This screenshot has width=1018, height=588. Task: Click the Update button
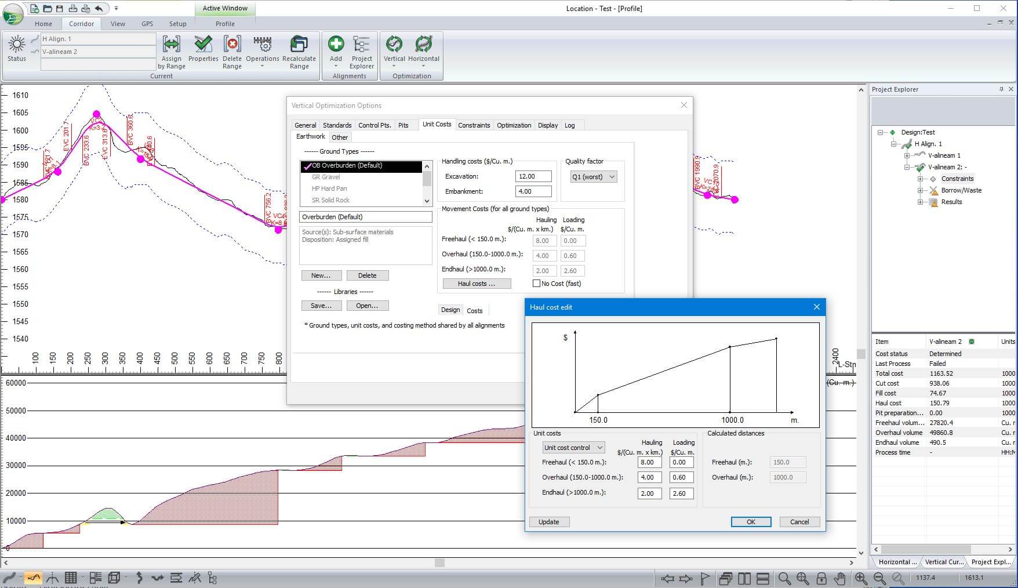(x=549, y=522)
